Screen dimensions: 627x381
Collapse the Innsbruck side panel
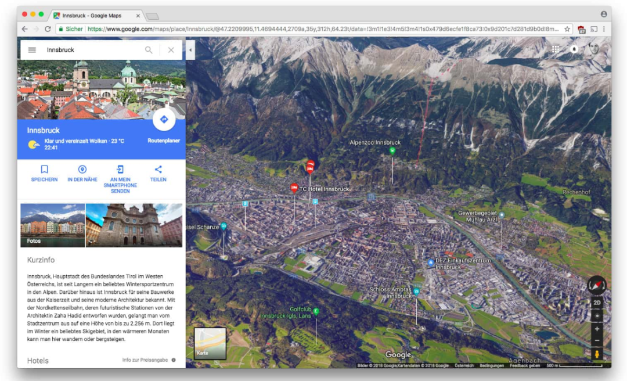(x=190, y=49)
